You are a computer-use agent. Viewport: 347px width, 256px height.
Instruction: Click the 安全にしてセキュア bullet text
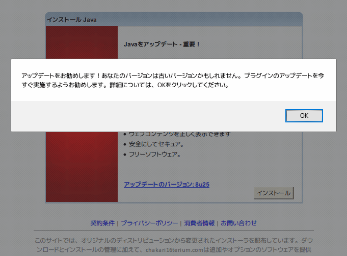[156, 144]
